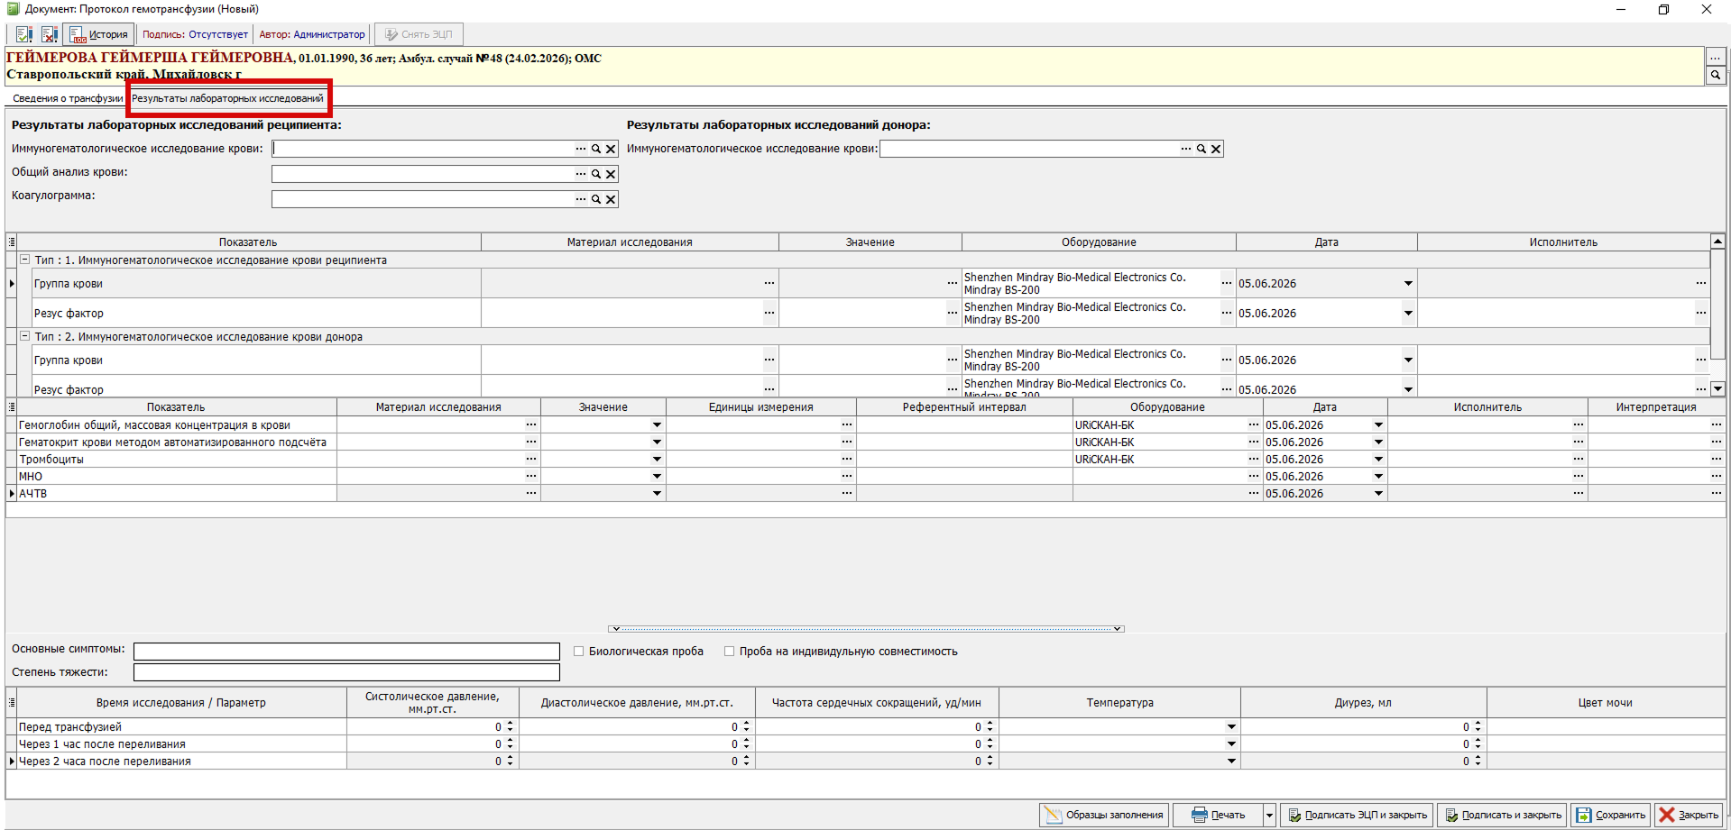1731x830 pixels.
Task: Click ellipsis button in recipient Иммуногематологическое field
Action: [x=581, y=149]
